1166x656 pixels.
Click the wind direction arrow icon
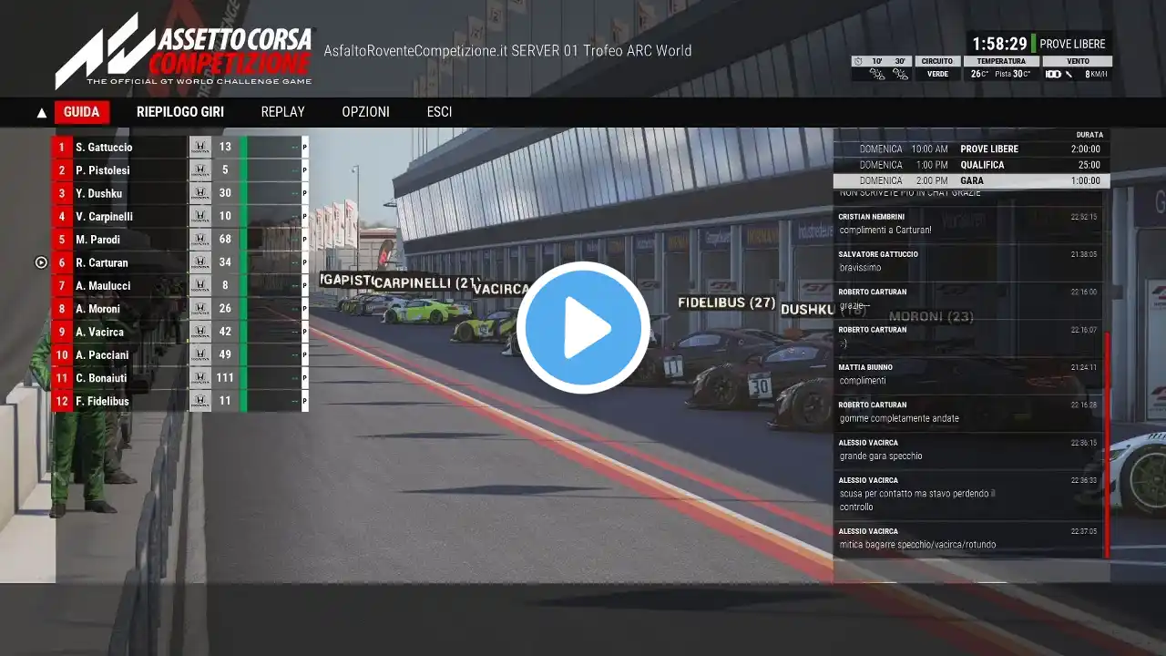pyautogui.click(x=1069, y=74)
